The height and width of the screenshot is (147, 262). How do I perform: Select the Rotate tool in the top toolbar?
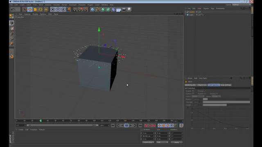[x=41, y=9]
